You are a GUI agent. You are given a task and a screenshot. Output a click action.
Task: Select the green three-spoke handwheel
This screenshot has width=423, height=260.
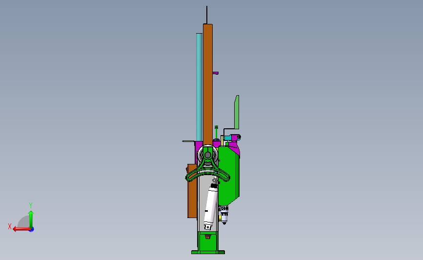point(207,167)
